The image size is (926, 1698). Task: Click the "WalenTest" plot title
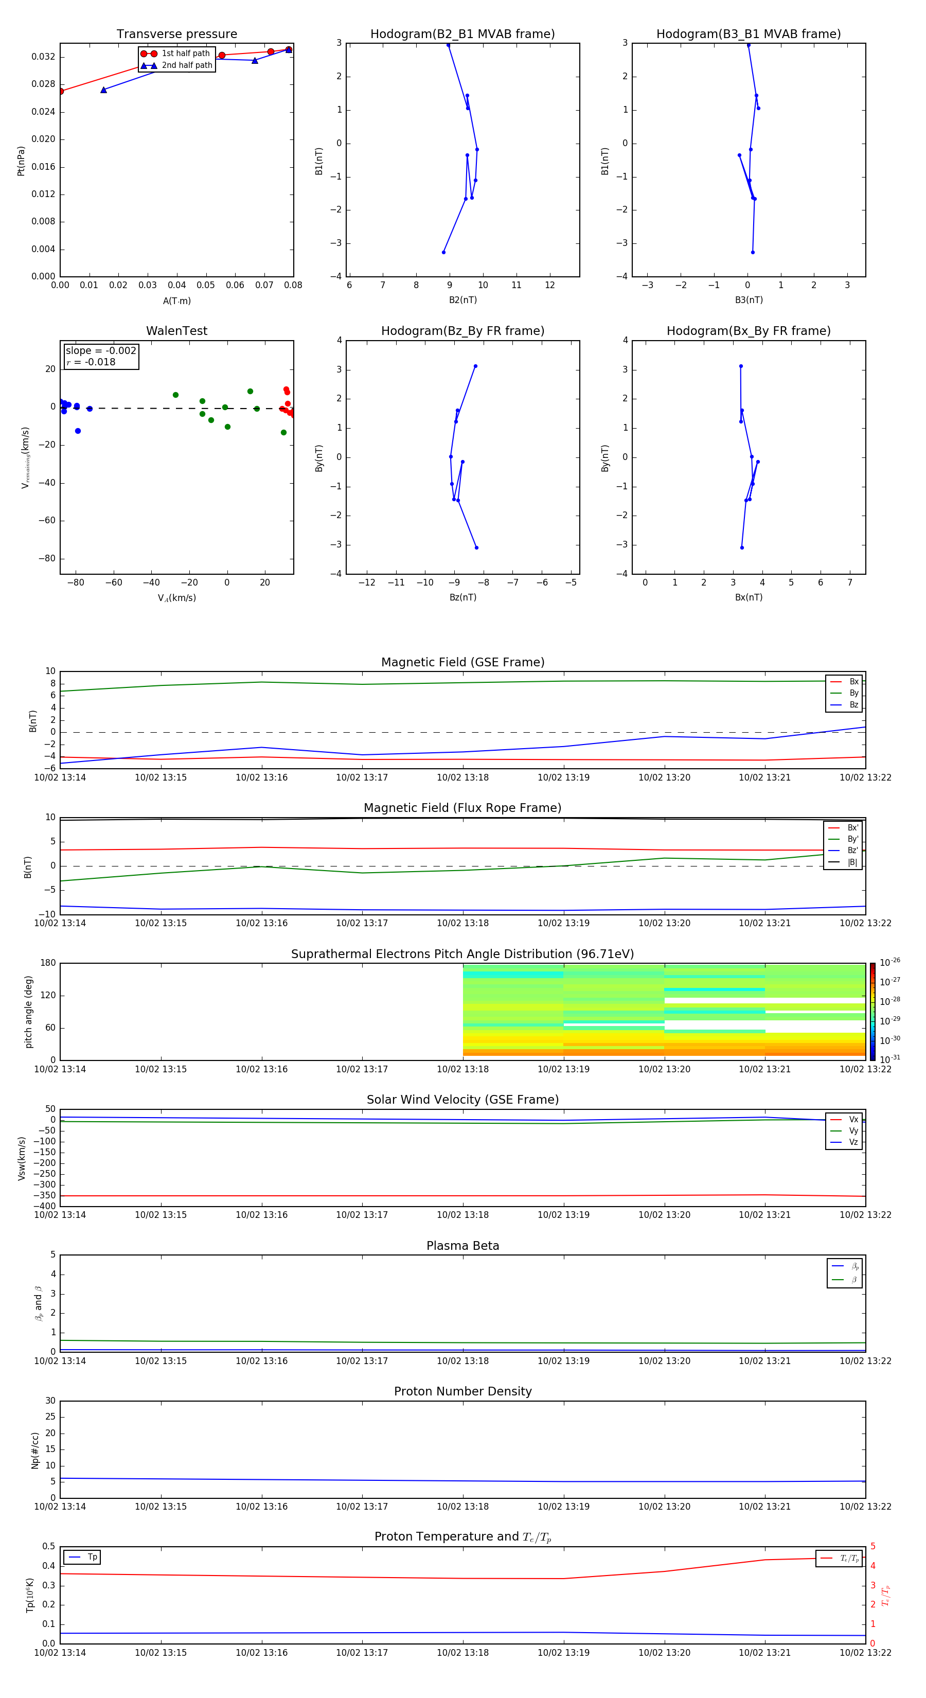coord(176,331)
